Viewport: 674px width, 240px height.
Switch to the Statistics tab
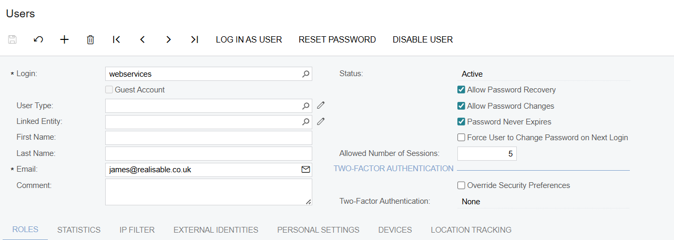click(x=79, y=230)
